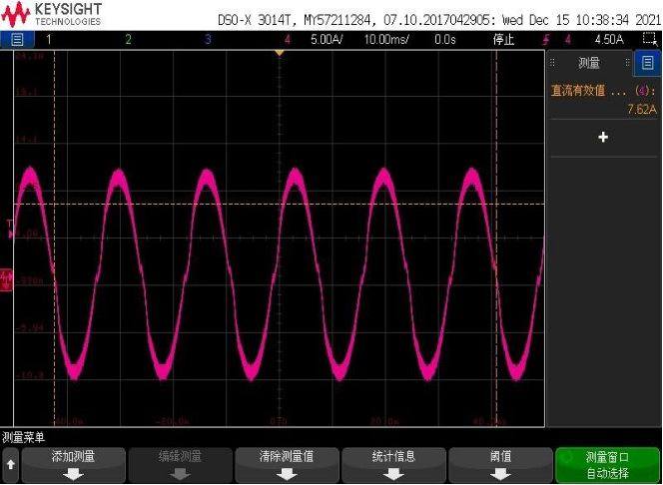Tap the channel 4 ground level marker

pyautogui.click(x=6, y=279)
